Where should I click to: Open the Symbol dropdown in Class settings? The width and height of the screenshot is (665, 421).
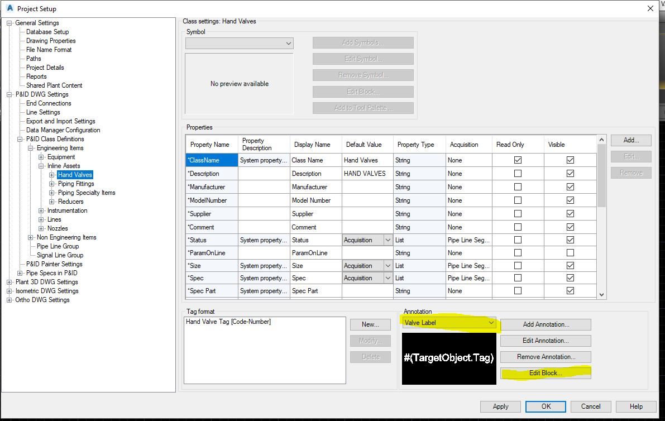pos(289,43)
